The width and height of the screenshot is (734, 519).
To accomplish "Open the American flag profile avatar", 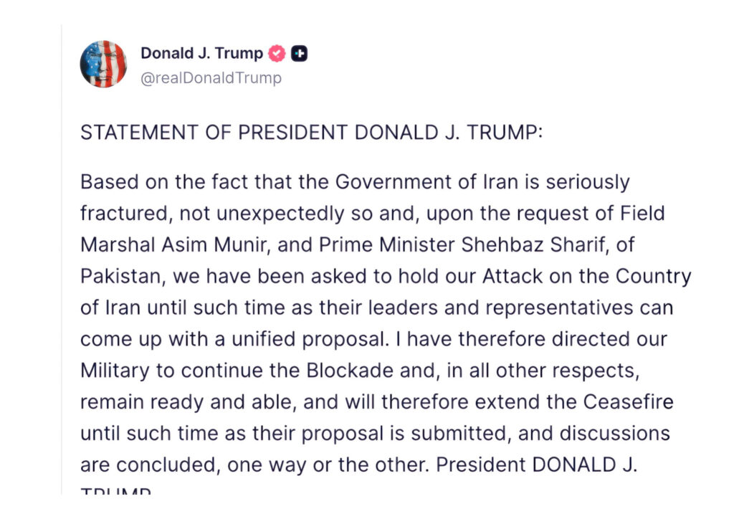I will coord(103,65).
